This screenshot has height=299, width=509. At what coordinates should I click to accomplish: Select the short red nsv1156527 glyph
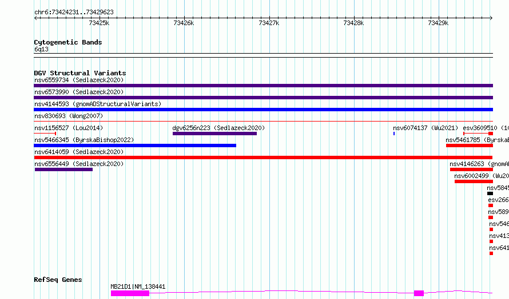pyautogui.click(x=45, y=134)
